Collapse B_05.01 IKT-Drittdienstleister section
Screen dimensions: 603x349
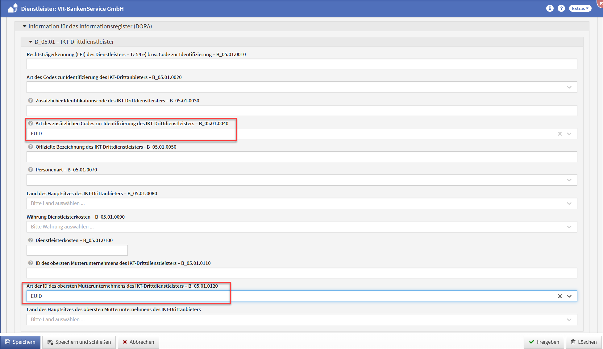point(31,42)
